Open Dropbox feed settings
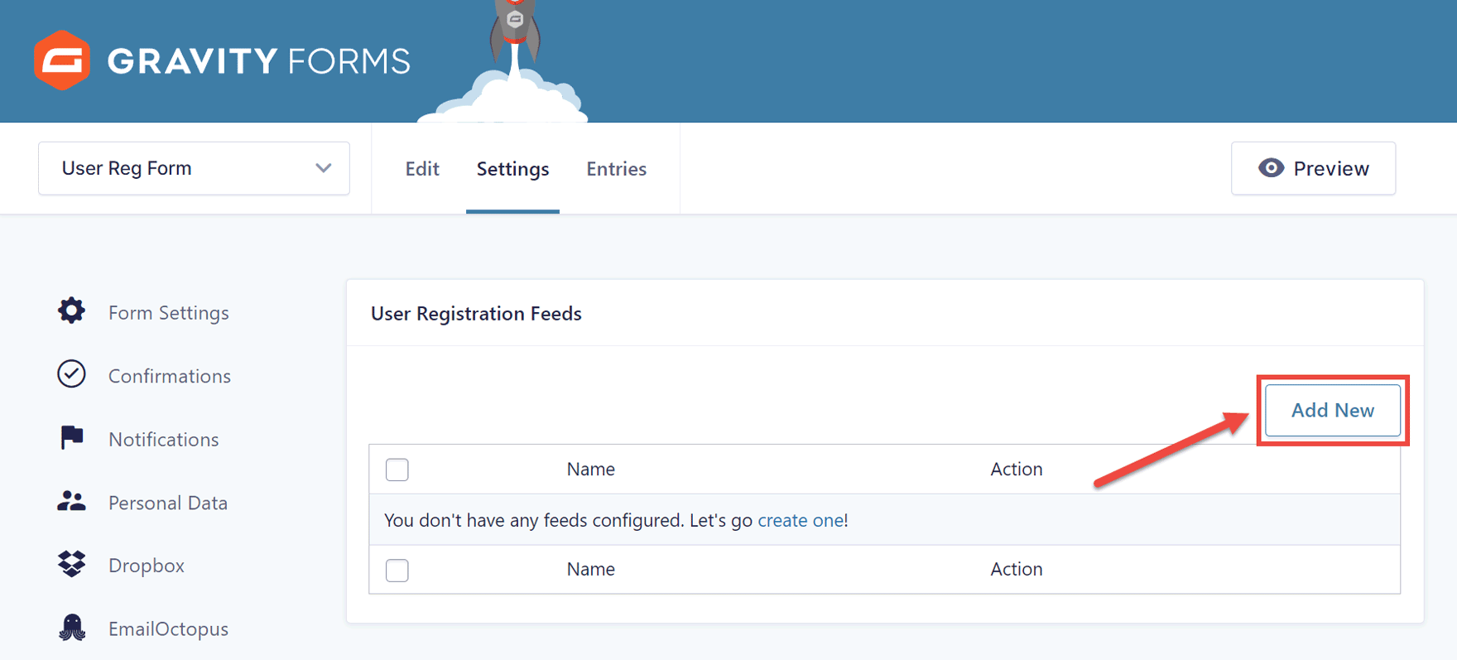 coord(147,566)
